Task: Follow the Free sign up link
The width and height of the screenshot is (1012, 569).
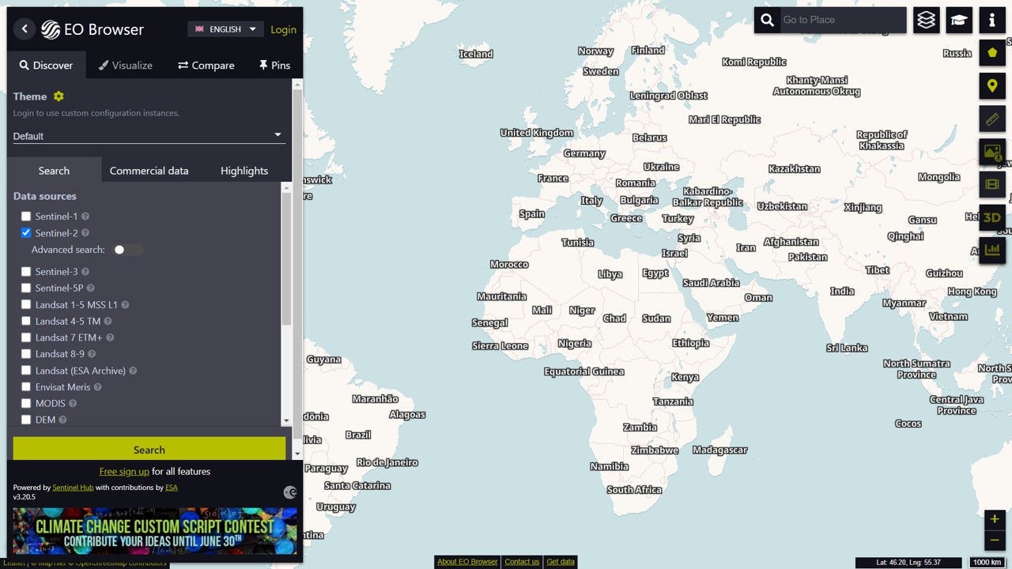Action: [x=124, y=472]
